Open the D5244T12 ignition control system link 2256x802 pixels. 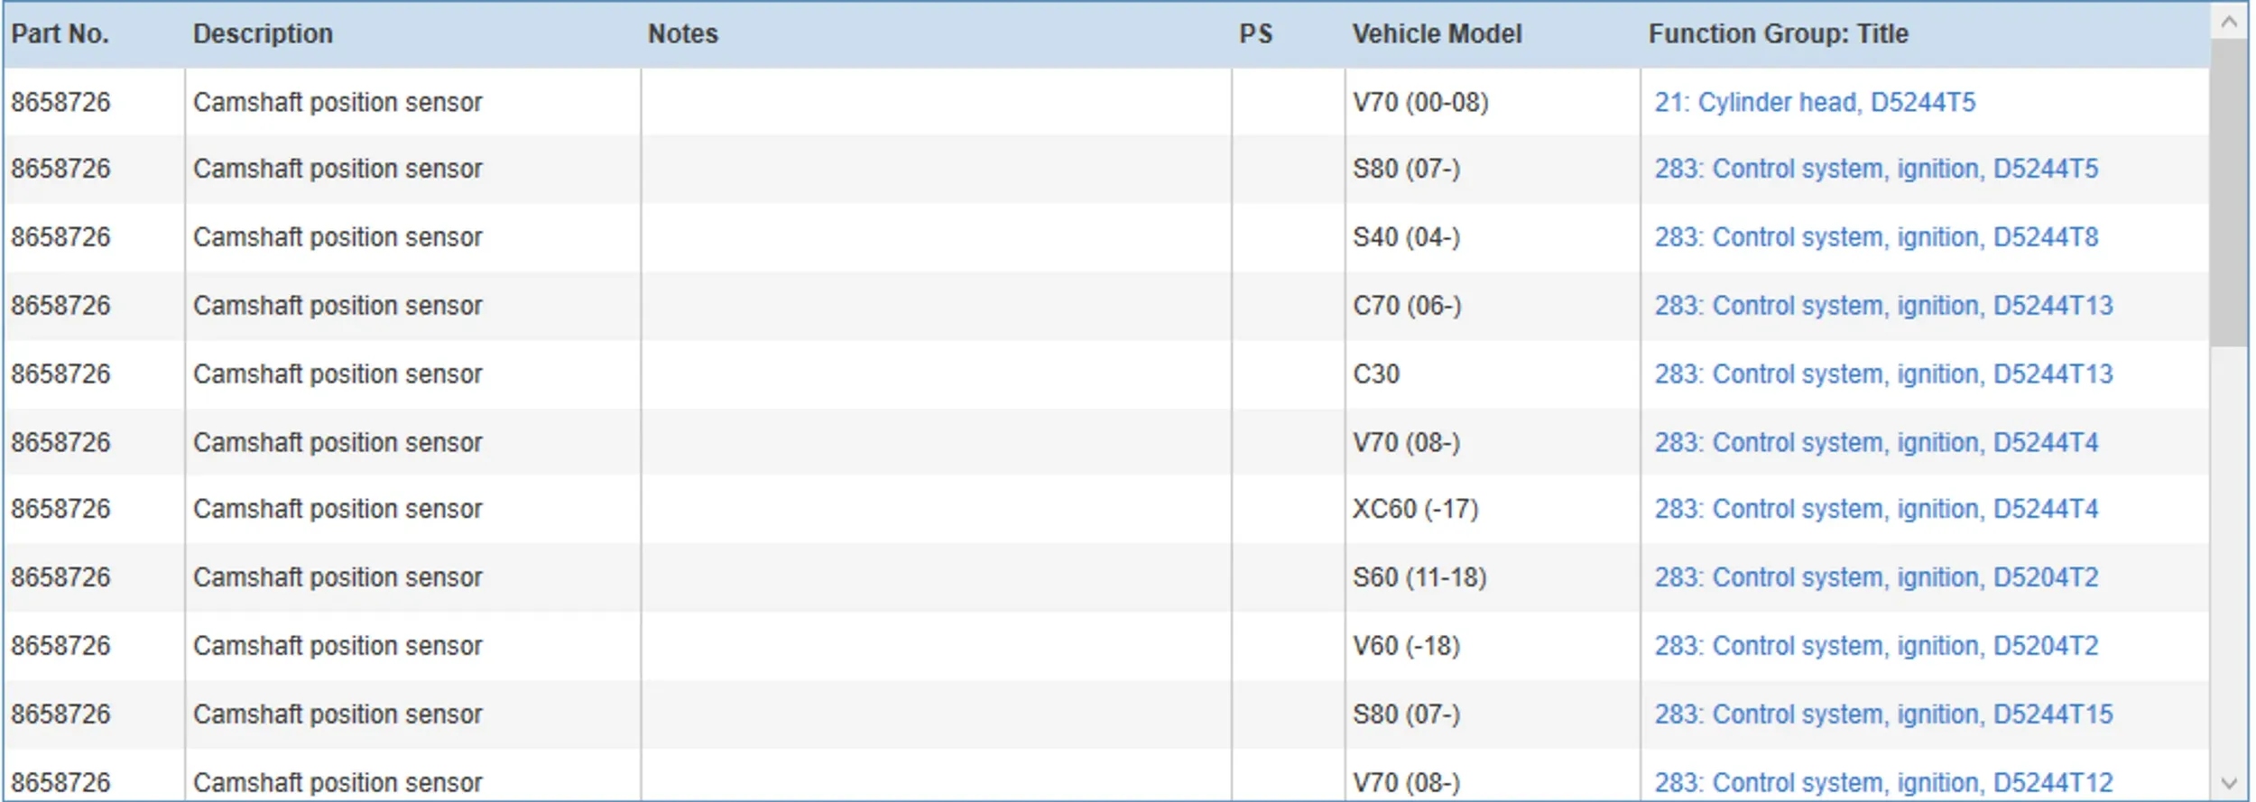pos(1882,782)
